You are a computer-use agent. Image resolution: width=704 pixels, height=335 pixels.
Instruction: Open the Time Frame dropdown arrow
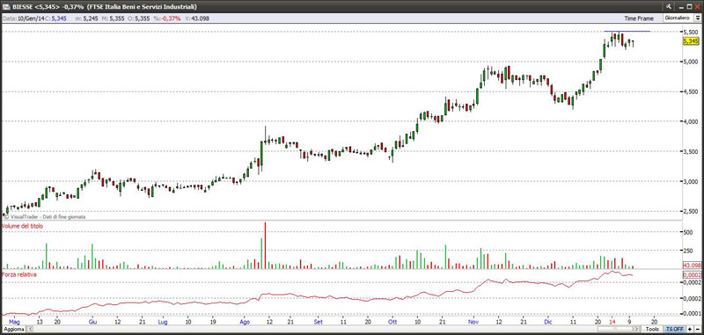point(697,18)
